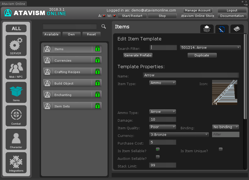Click the magnifier search icon

[104, 26]
